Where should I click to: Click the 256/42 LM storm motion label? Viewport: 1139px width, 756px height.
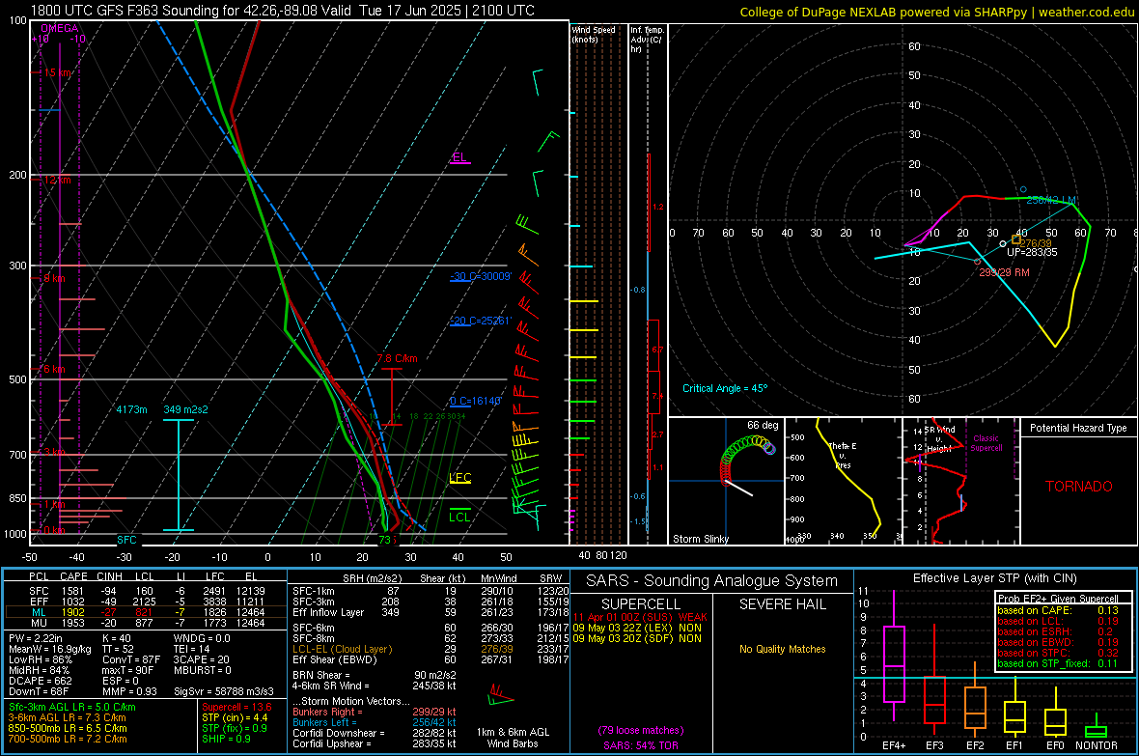(1051, 200)
